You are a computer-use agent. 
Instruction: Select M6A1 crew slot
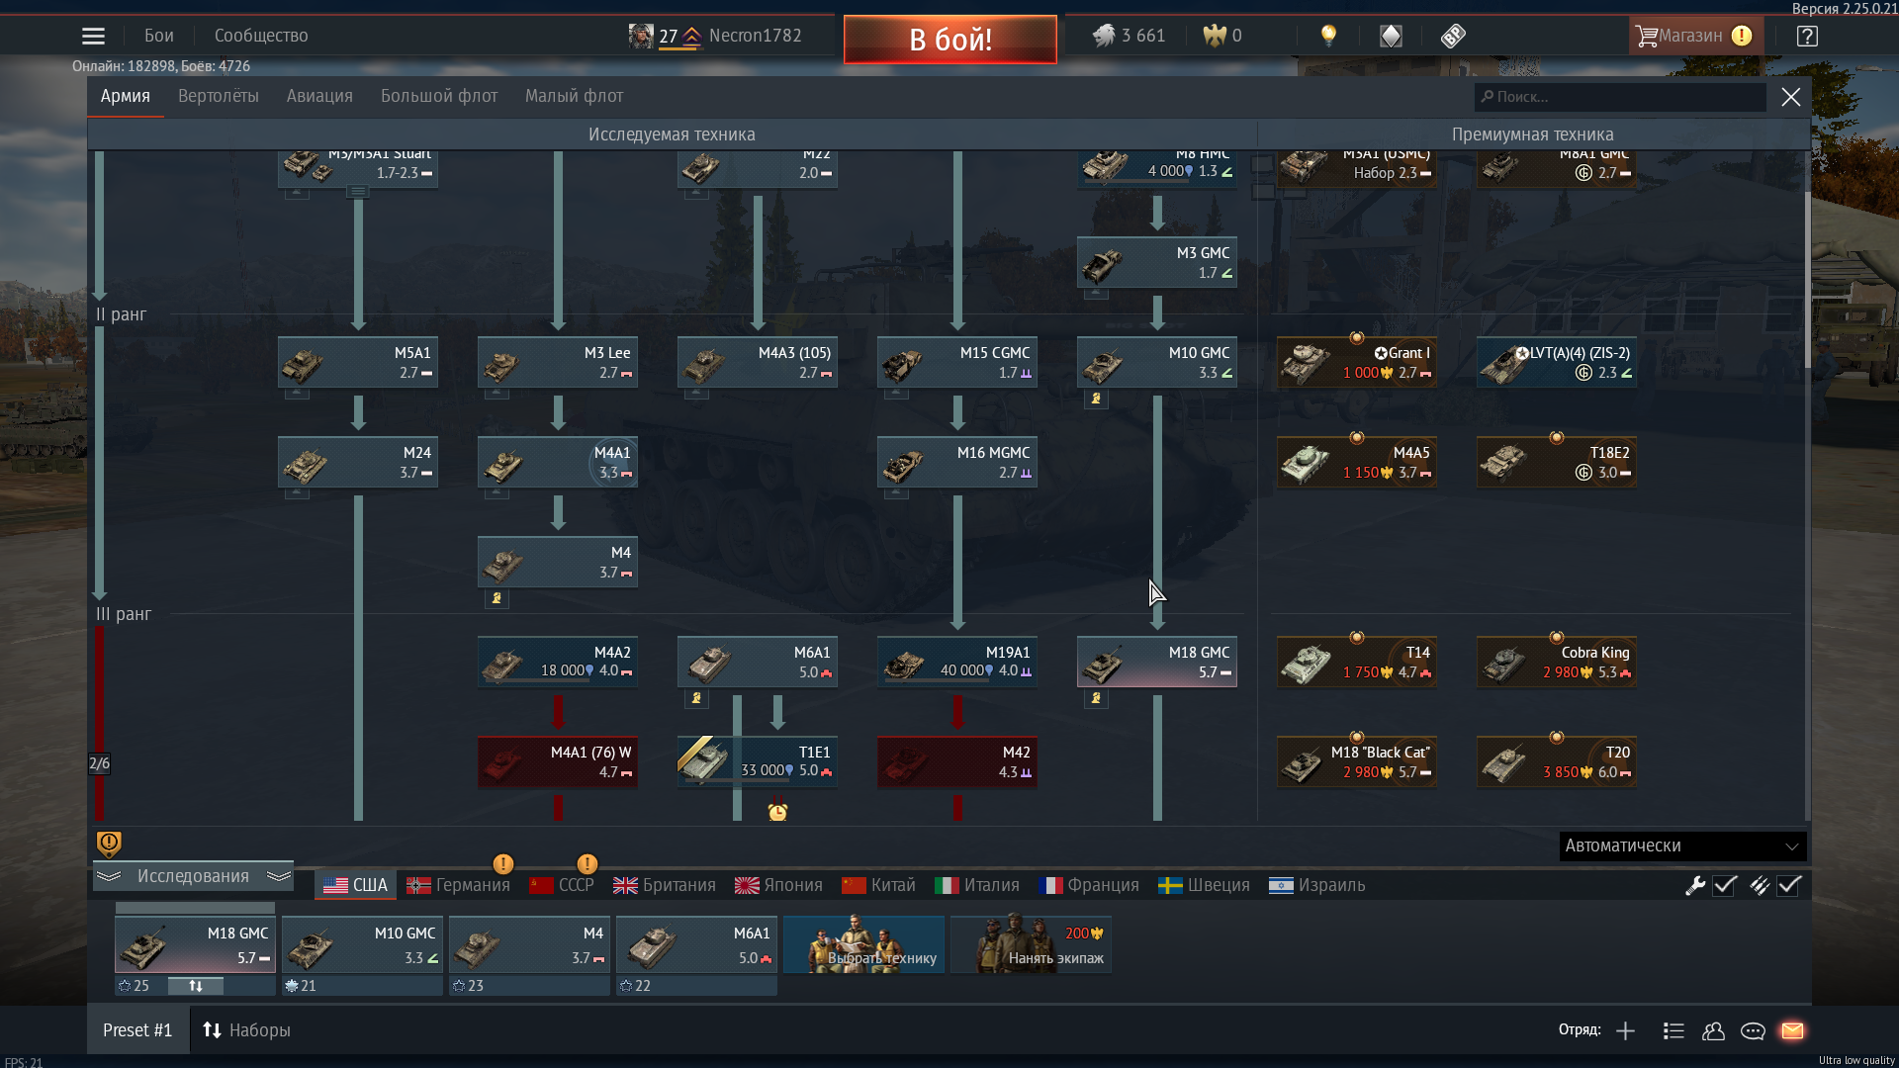696,945
